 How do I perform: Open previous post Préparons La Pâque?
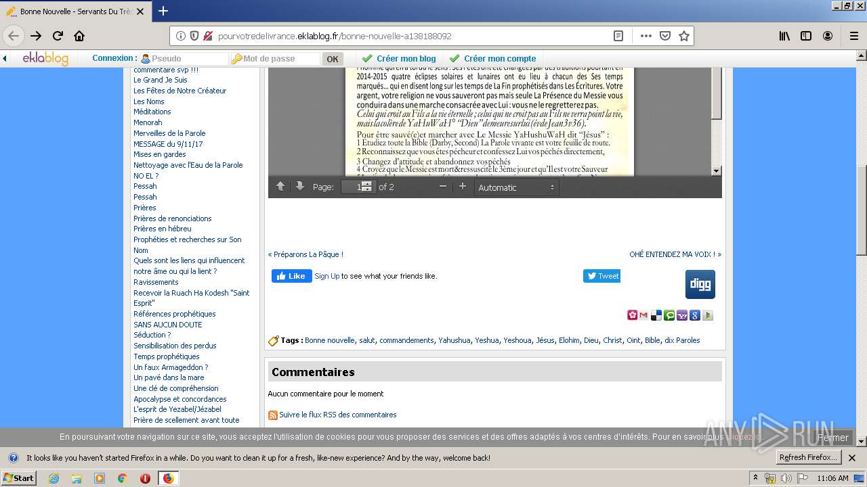click(x=305, y=254)
